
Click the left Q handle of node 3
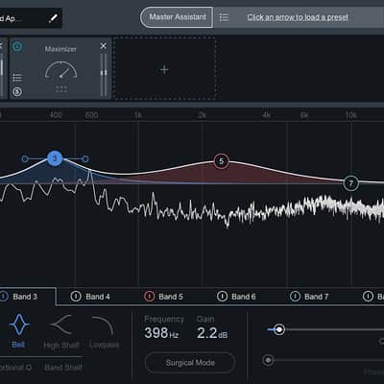[25, 158]
